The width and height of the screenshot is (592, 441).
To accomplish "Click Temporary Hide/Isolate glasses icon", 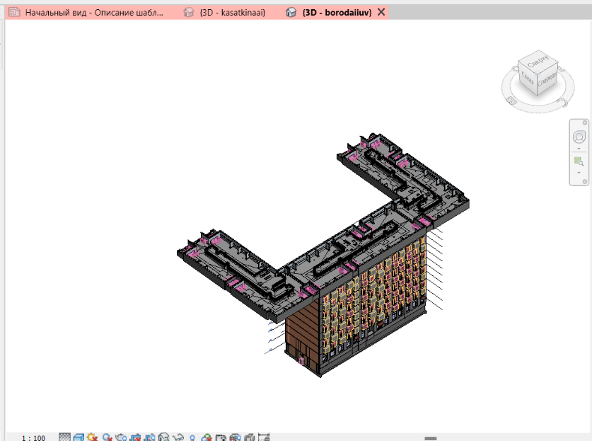I will (x=178, y=437).
